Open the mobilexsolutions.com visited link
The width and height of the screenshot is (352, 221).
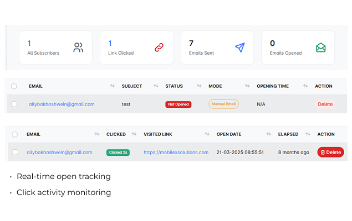point(176,152)
